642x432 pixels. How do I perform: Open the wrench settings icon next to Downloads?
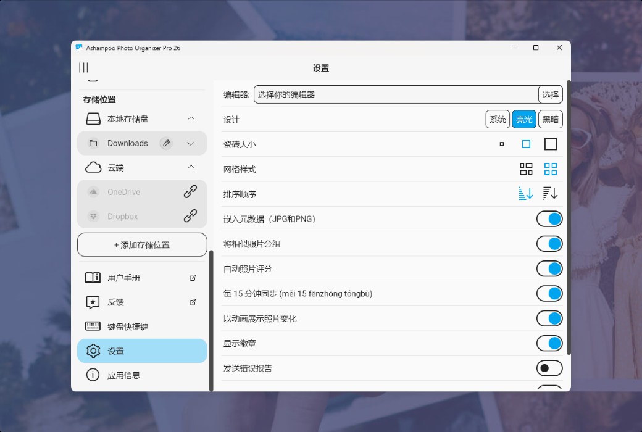point(165,143)
